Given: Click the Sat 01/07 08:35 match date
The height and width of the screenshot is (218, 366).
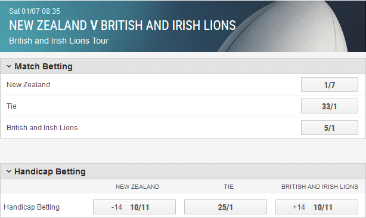Looking at the screenshot, I should 35,11.
